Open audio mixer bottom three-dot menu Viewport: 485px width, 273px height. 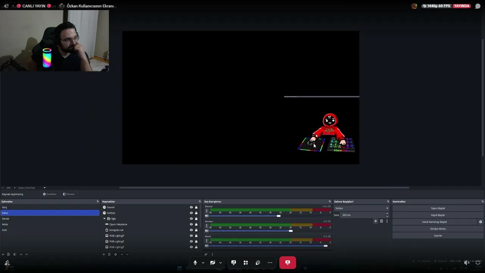212,254
